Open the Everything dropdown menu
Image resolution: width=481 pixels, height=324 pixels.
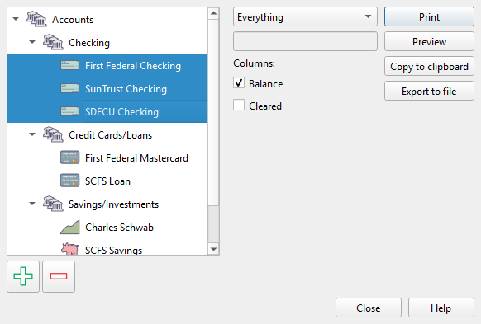(305, 16)
